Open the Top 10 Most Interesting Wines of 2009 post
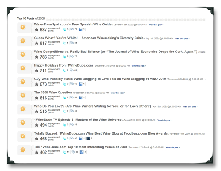 80,147
